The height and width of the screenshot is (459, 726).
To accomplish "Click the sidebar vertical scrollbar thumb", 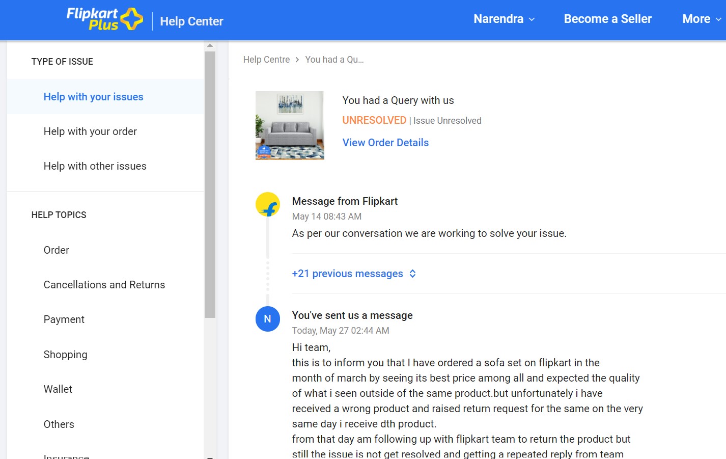I will (210, 183).
